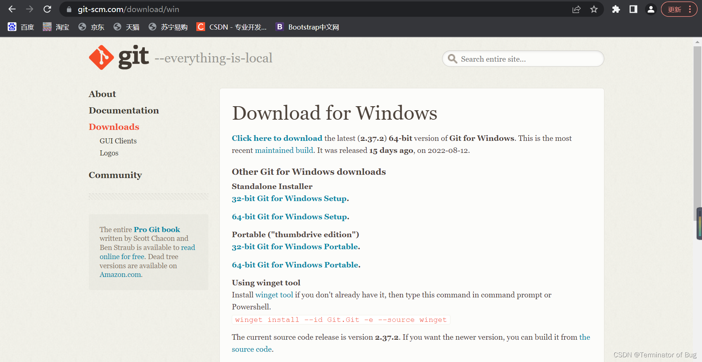Open the Amazon.com link

[x=121, y=275]
